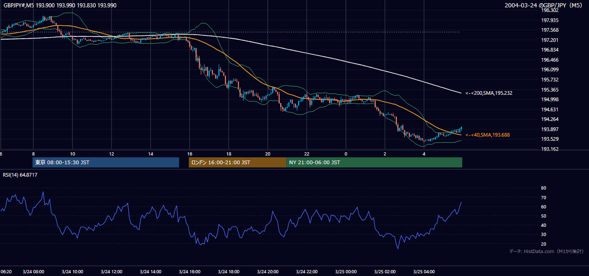This screenshot has width=589, height=276.
Task: Click price axis value 196.834
Action: [x=550, y=50]
